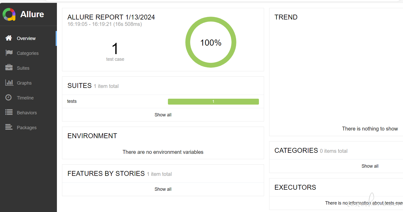
Task: Click the Categories flag icon
Action: click(x=9, y=53)
